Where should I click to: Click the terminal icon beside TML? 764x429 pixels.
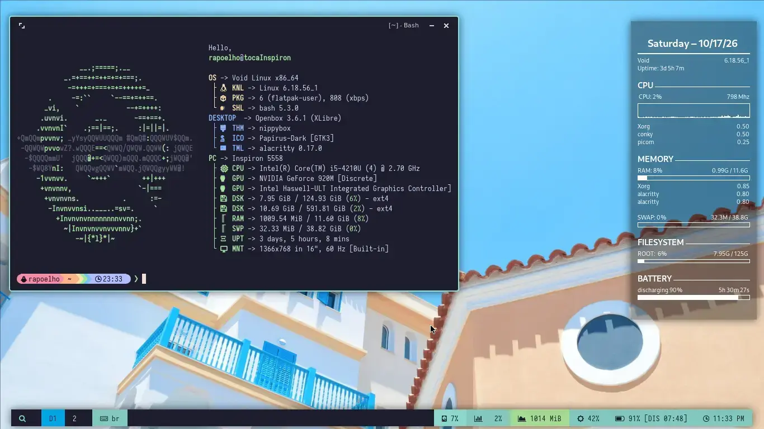coord(224,148)
